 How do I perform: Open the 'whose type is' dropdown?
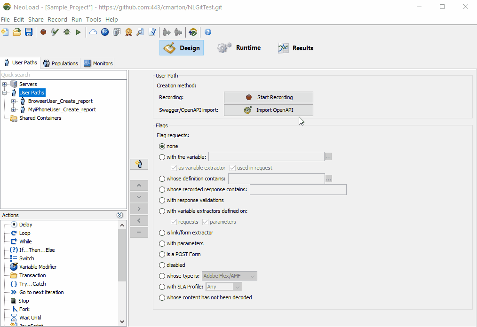coord(230,276)
